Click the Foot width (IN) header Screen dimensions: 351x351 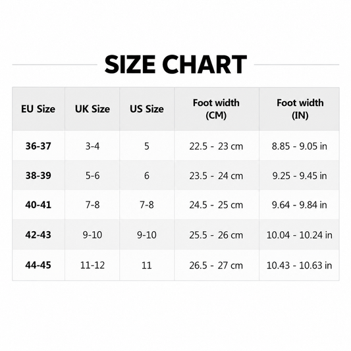299,109
